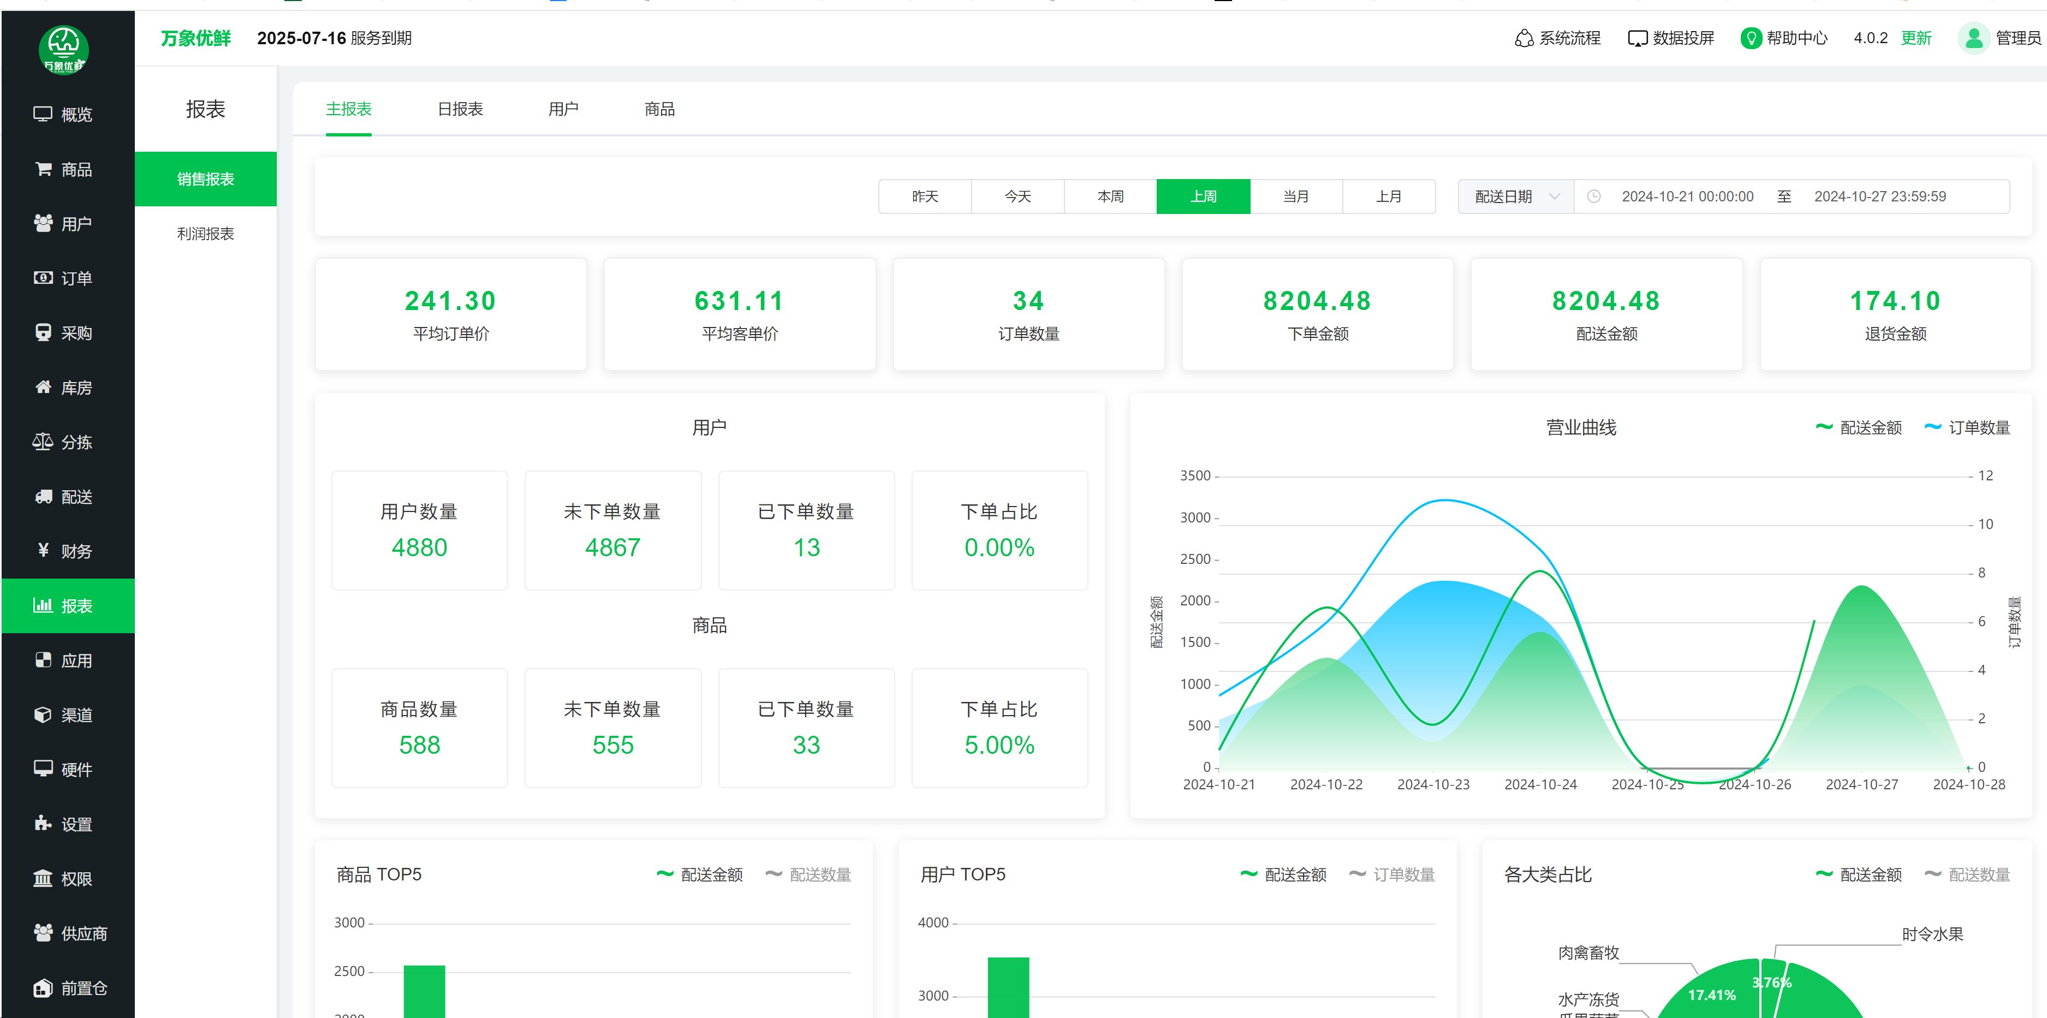Click the 2025-07-16 服务到期 notice
Image resolution: width=2047 pixels, height=1018 pixels.
click(334, 38)
